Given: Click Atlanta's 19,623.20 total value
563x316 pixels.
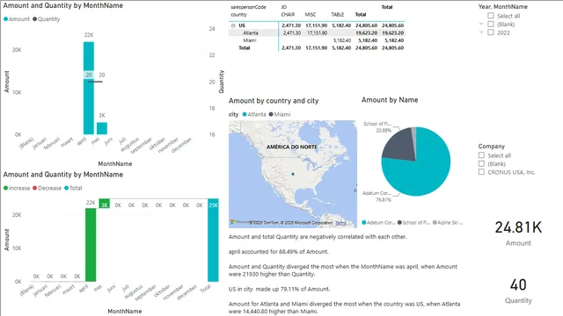Looking at the screenshot, I should coord(367,33).
